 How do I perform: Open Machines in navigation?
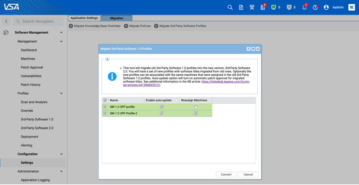click(28, 59)
